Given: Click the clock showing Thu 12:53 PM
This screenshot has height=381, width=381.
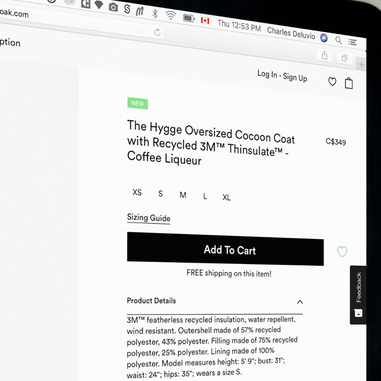Looking at the screenshot, I should click(x=239, y=25).
